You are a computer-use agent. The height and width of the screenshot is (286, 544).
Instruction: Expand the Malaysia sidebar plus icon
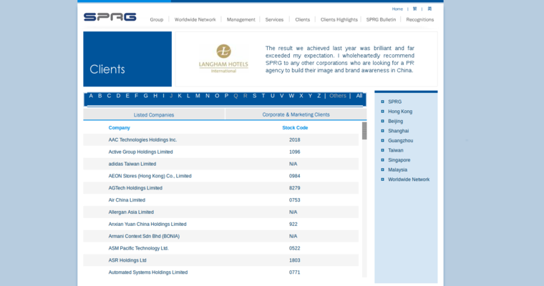coord(382,169)
